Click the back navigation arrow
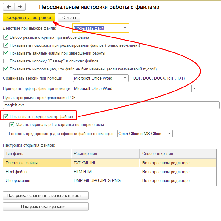221x221 pixels. [x=9, y=6]
